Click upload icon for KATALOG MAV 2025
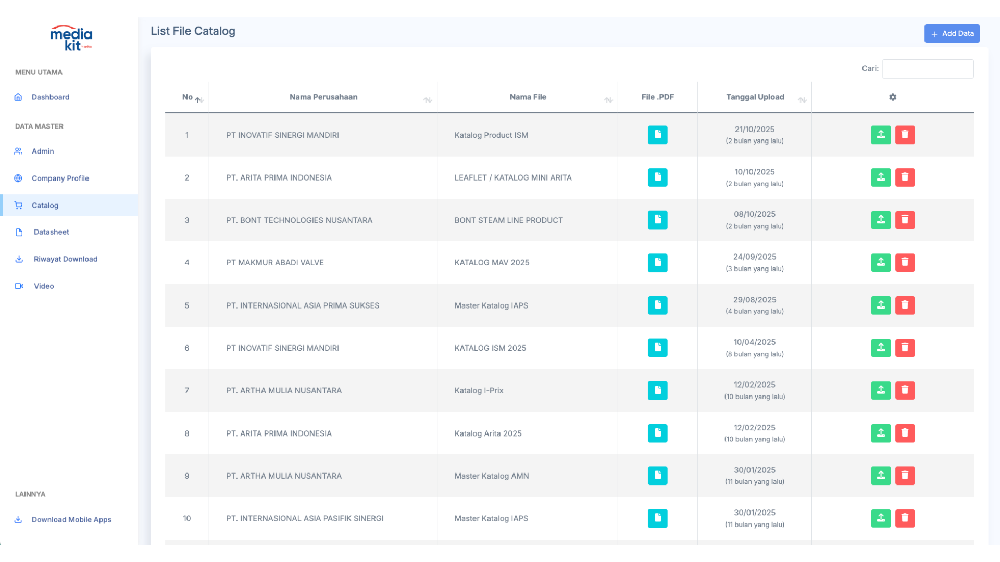Image resolution: width=1000 pixels, height=562 pixels. click(x=881, y=262)
